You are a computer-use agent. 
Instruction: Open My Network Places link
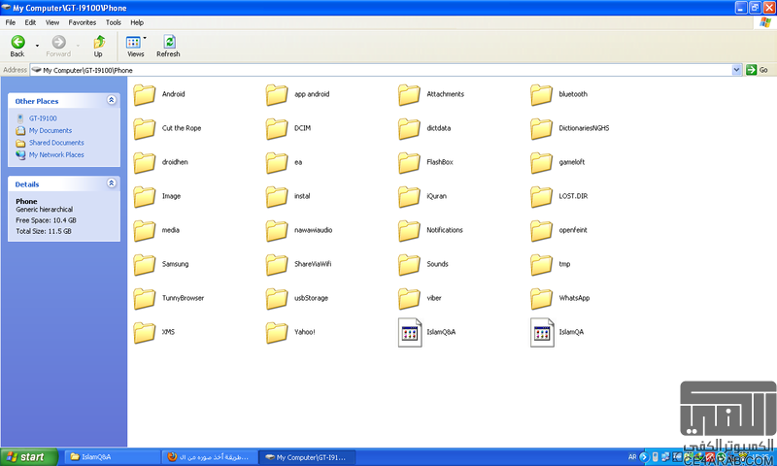(x=56, y=154)
